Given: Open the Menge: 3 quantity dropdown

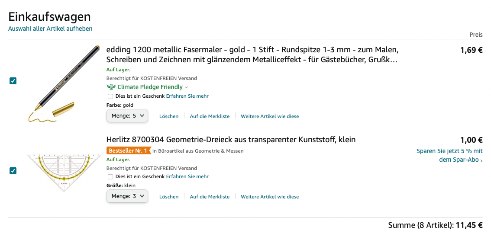Looking at the screenshot, I should point(127,196).
